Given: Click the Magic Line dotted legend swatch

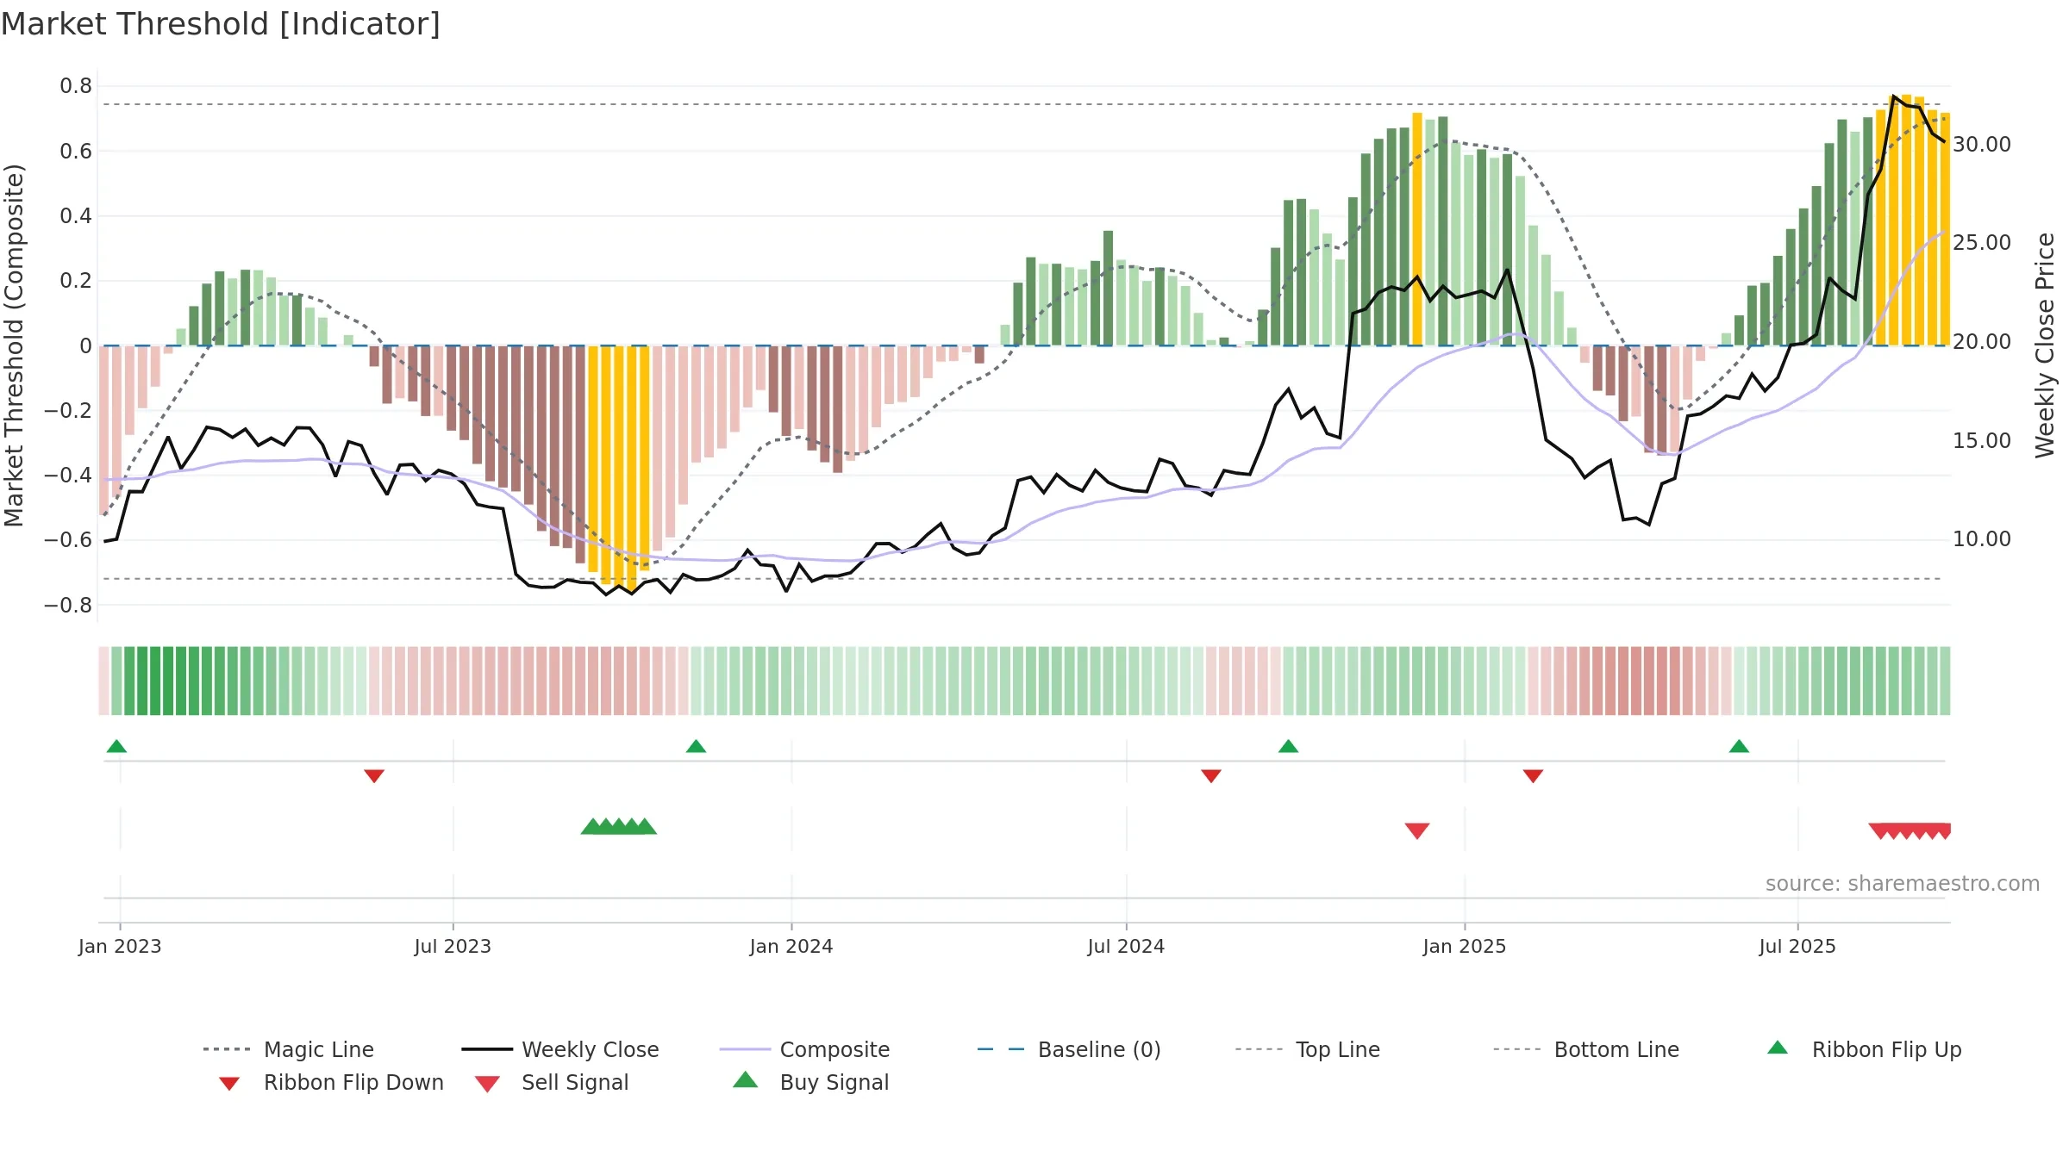Looking at the screenshot, I should coord(227,1049).
